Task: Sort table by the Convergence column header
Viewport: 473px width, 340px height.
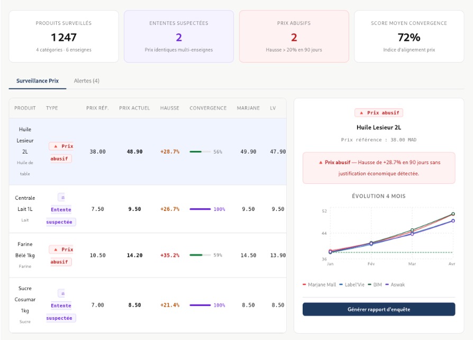Action: [208, 108]
